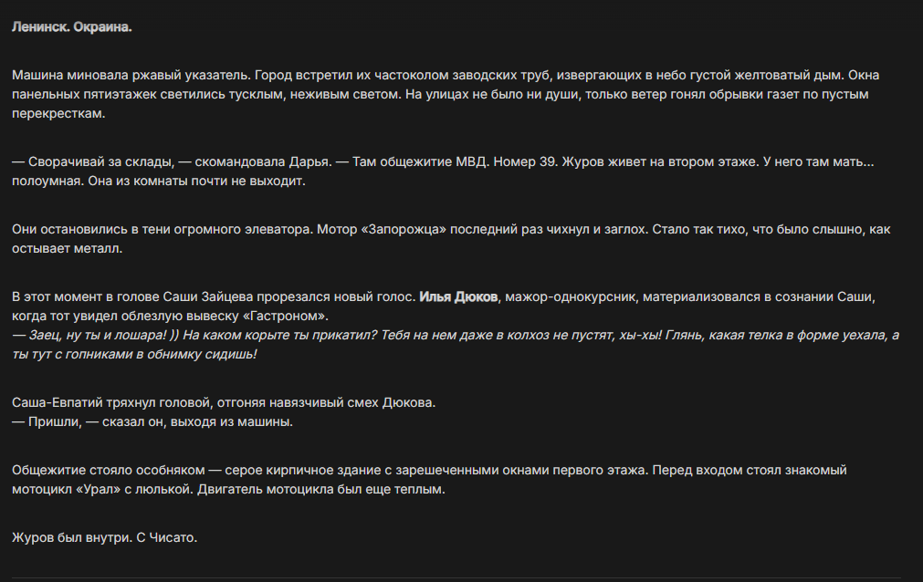Click the word «Урал» in the last paragraph
The height and width of the screenshot is (582, 923).
pos(99,489)
